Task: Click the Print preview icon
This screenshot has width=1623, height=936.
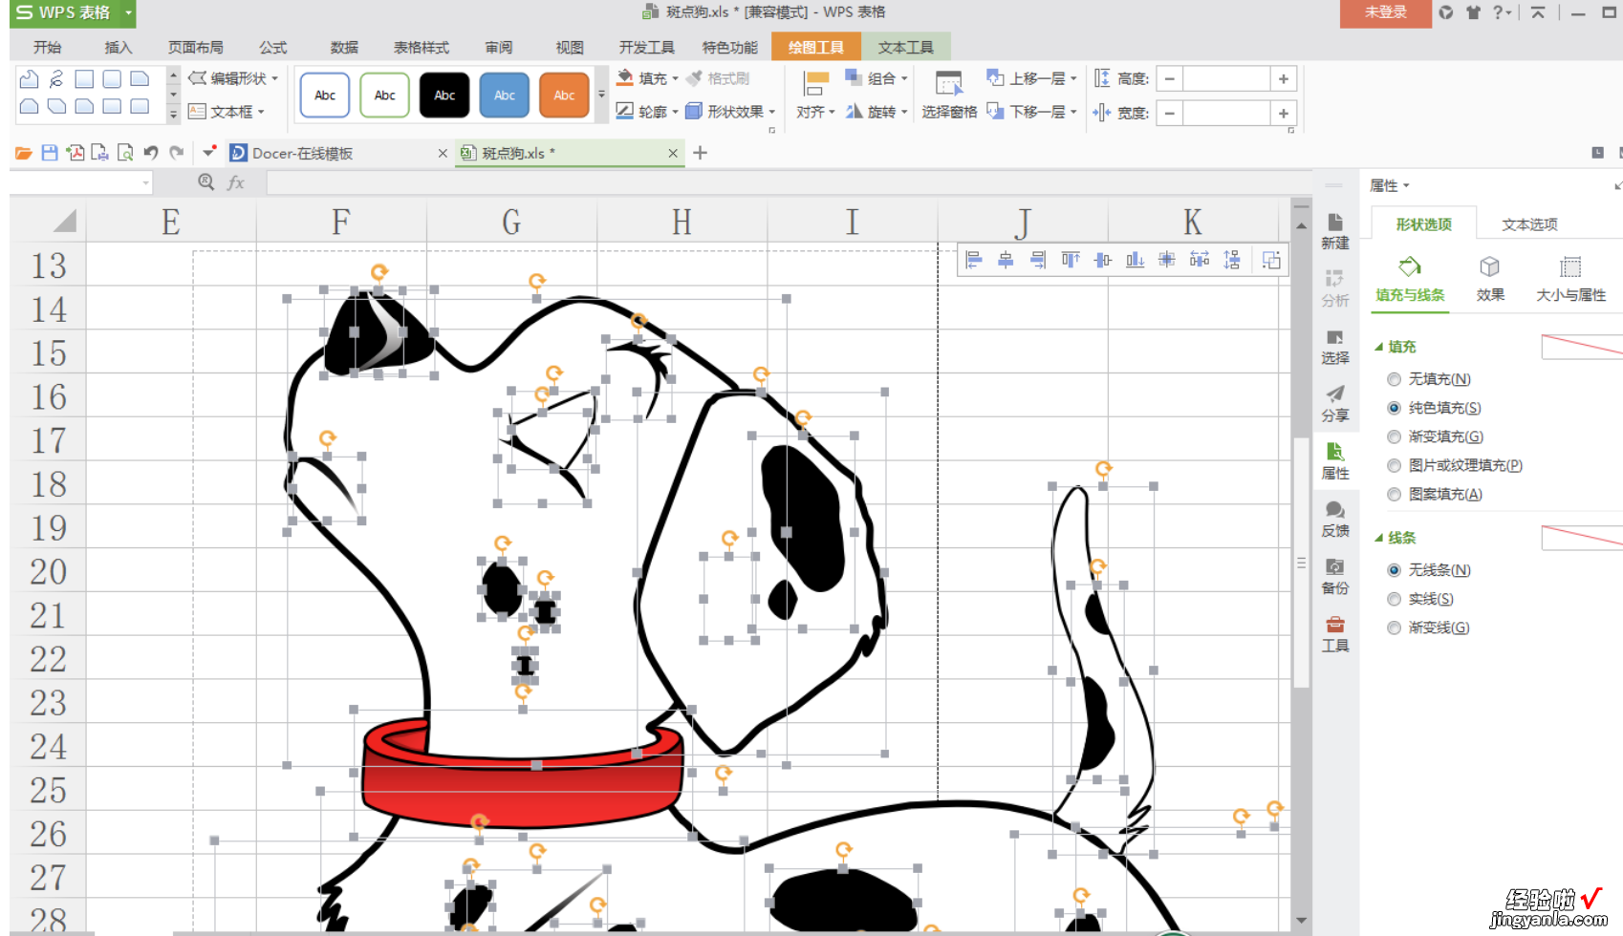Action: tap(125, 153)
